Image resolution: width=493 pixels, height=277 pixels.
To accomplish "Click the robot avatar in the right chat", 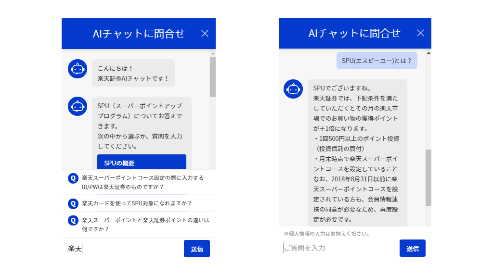I will 293,89.
